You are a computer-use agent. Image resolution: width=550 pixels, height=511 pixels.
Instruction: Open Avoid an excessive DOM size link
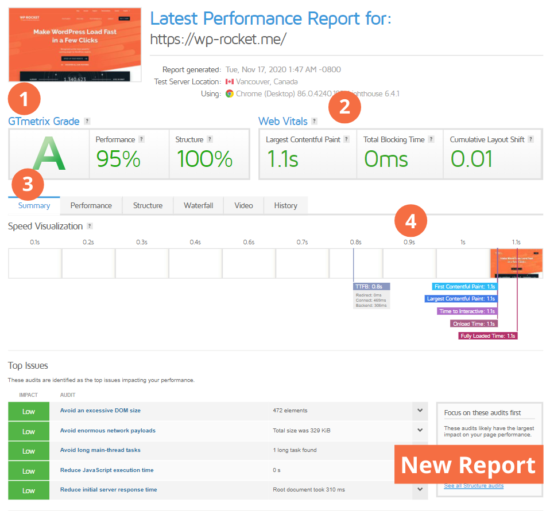pyautogui.click(x=100, y=411)
